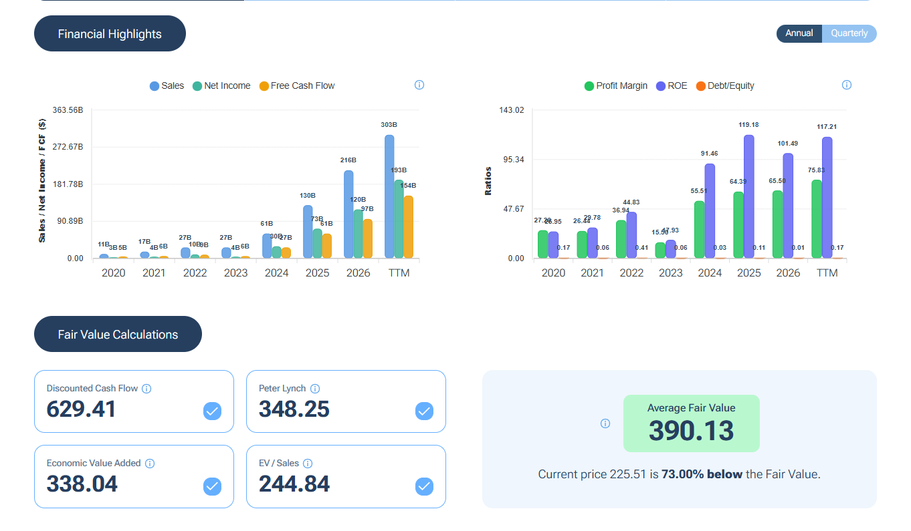Click the Financial Highlights heading button

(x=110, y=33)
